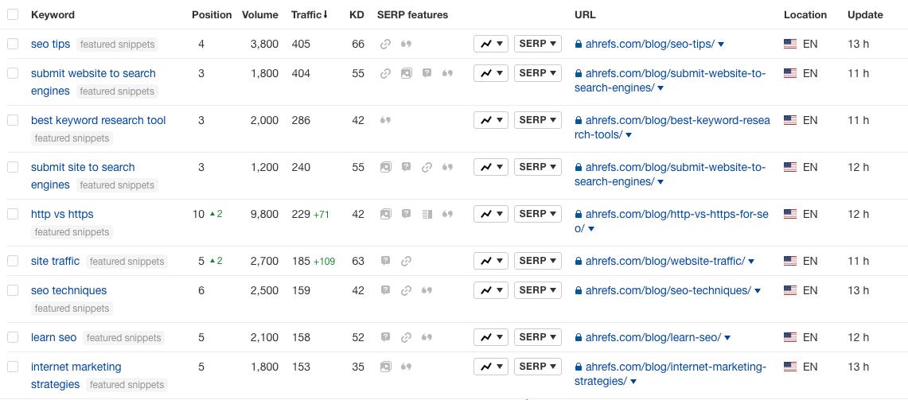
Task: Click the quote icon in 'seo techniques' row
Action: tap(427, 290)
